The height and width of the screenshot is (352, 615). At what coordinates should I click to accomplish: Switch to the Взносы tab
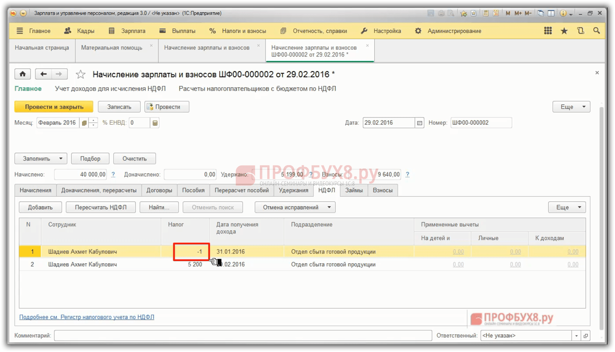point(383,190)
